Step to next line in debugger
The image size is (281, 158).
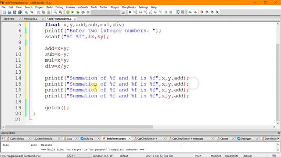pos(140,12)
